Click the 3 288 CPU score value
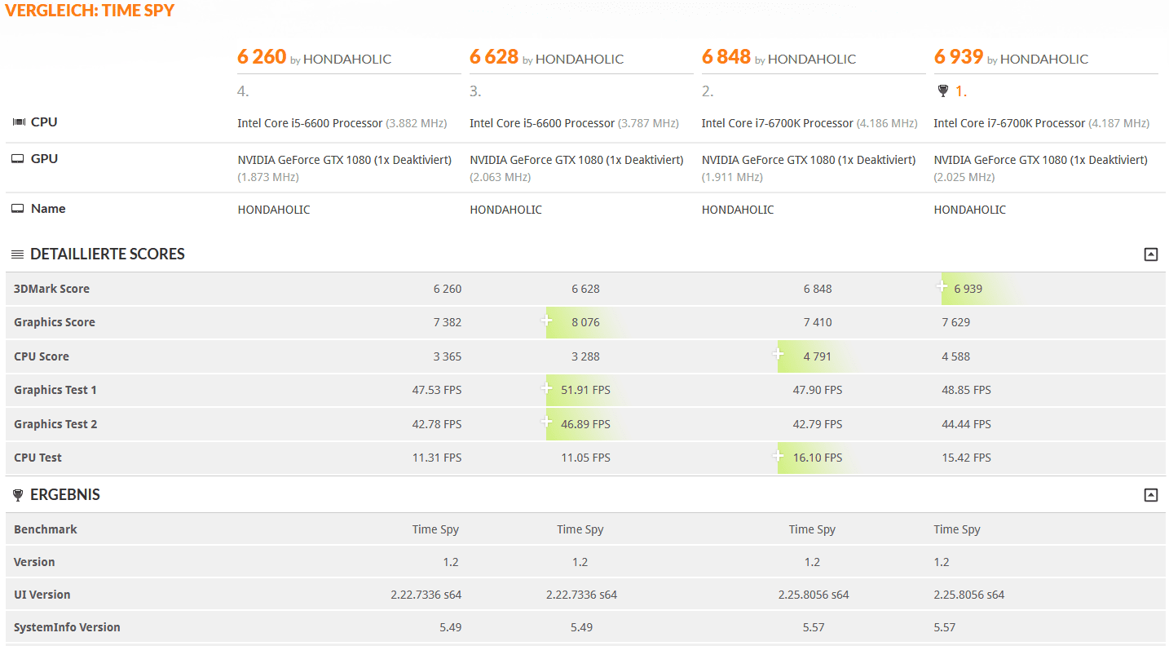 point(586,356)
